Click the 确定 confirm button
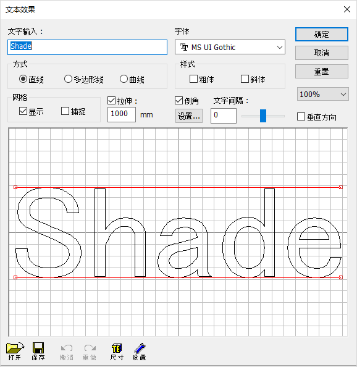 (322, 35)
